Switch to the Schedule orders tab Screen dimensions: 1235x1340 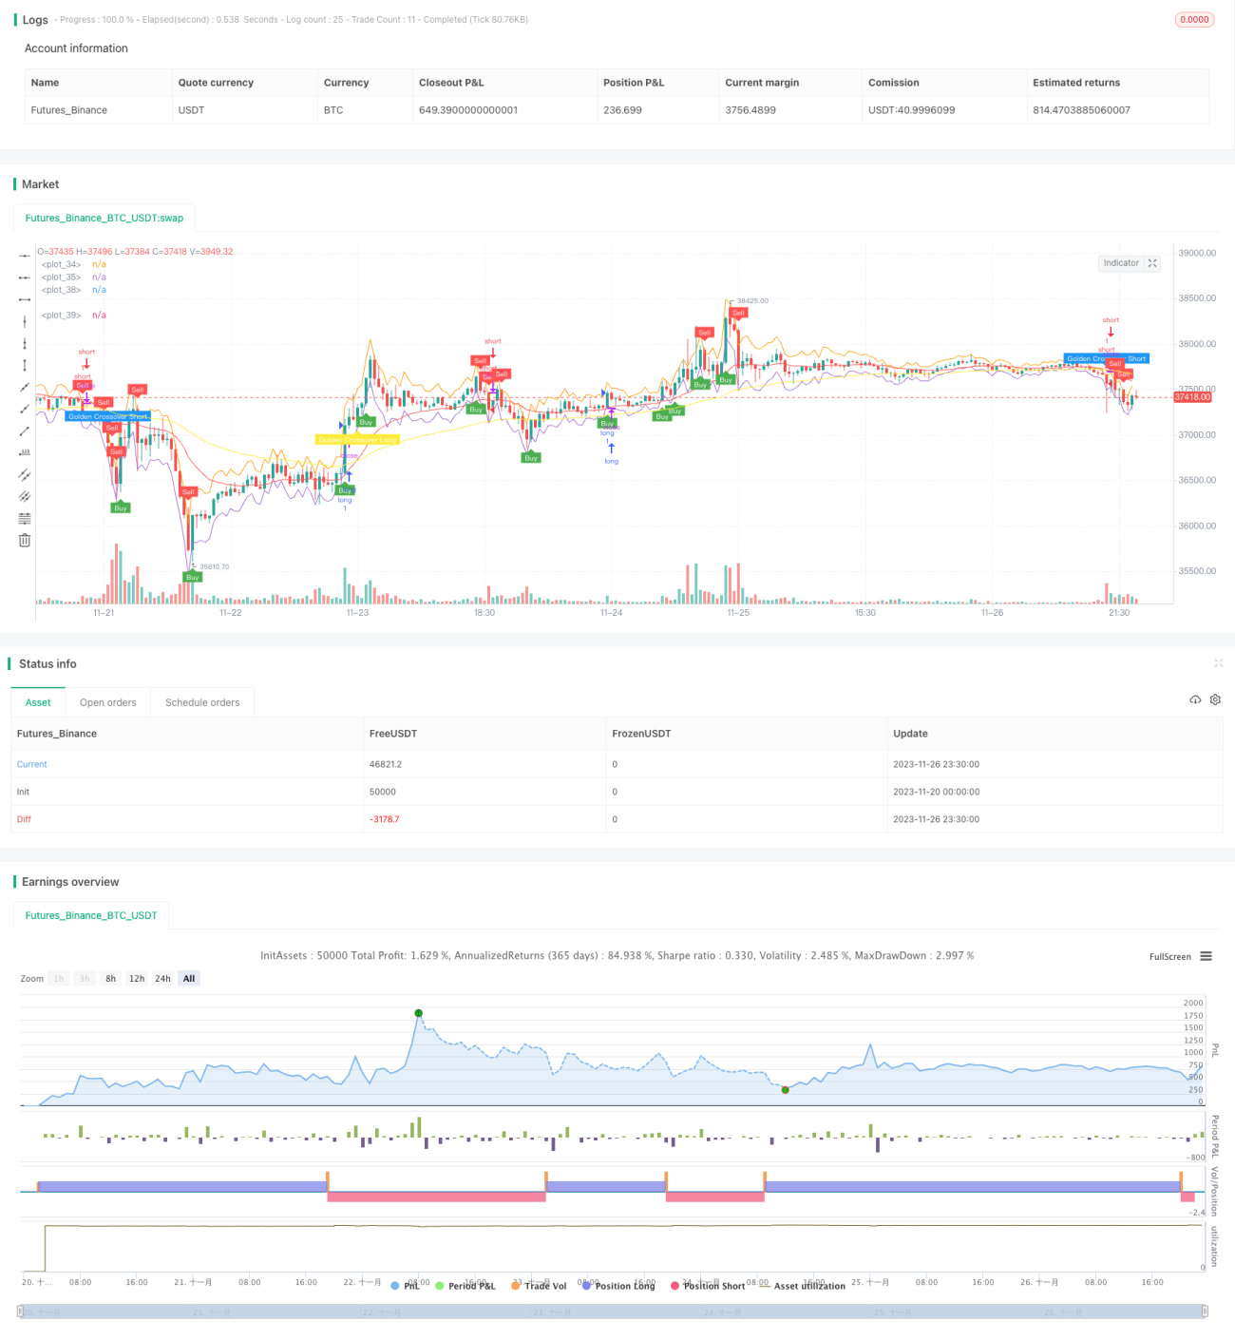202,702
